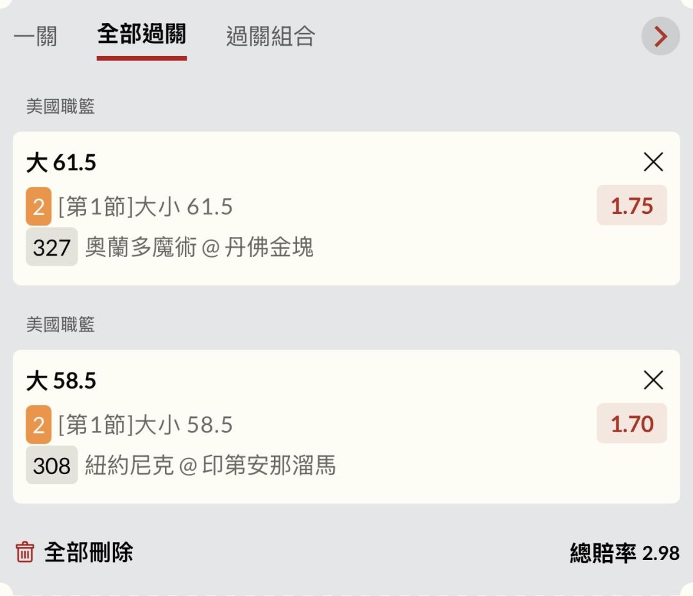Open the 奧蘭多魔術 @ 丹佛金塊 matchup

pos(199,247)
